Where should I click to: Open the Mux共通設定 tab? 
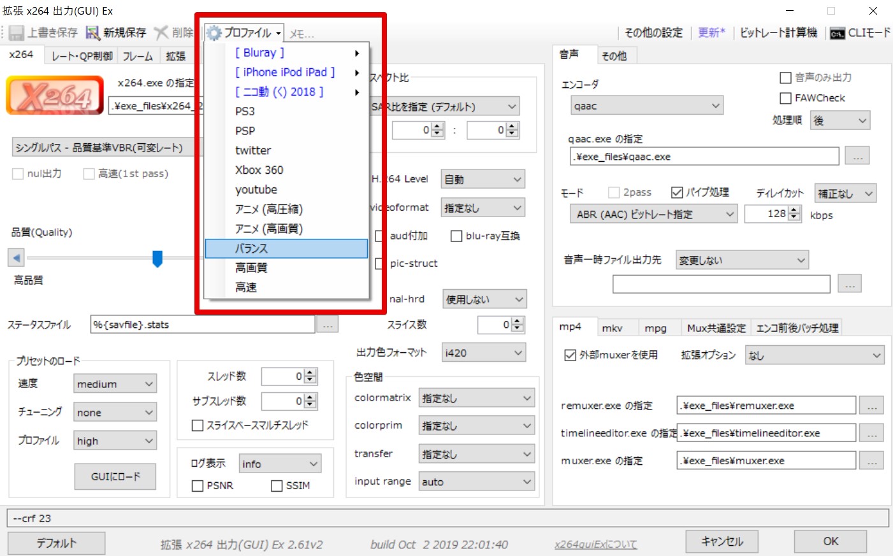716,328
